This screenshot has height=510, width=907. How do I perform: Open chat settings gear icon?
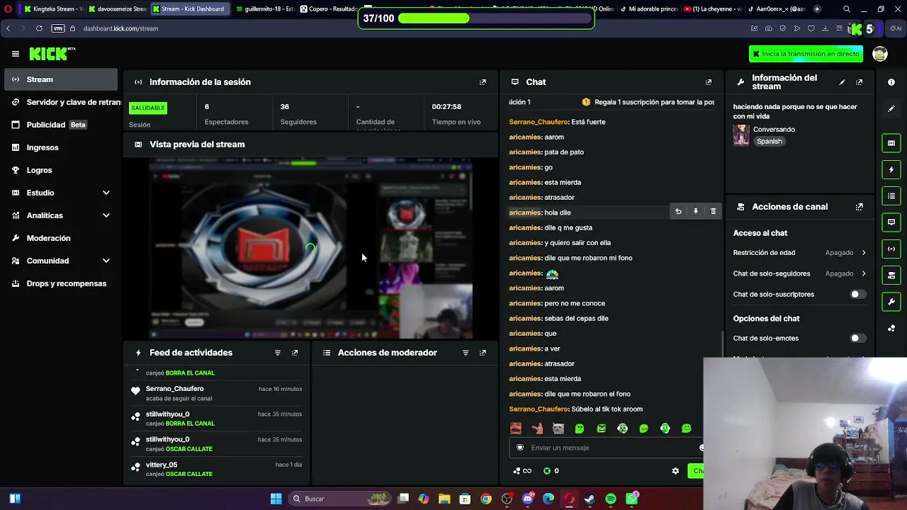(x=675, y=471)
